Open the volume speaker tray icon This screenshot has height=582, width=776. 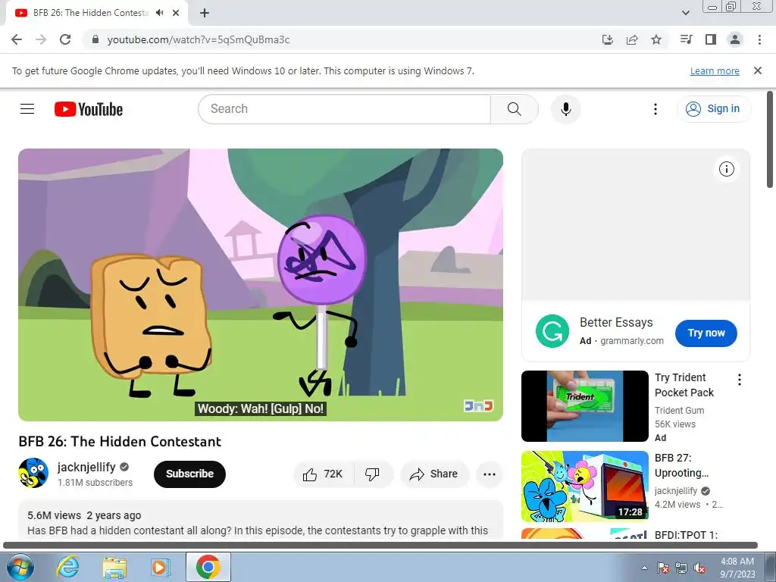point(699,568)
